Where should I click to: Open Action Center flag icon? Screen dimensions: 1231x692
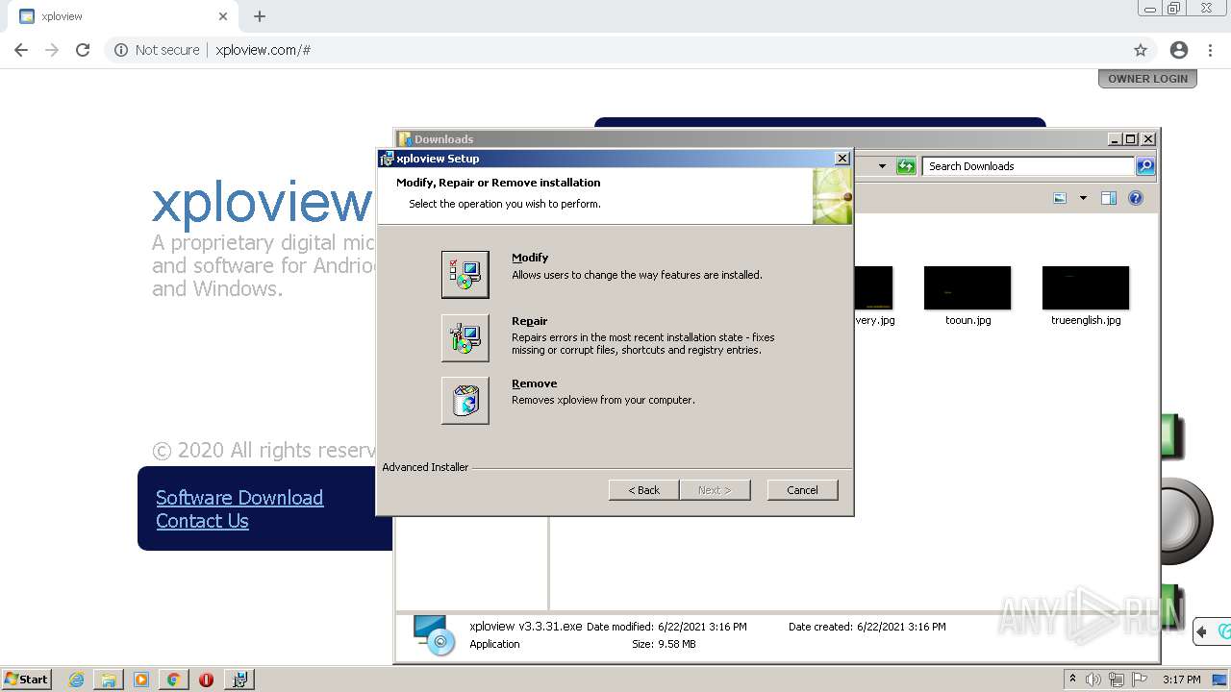[1140, 680]
